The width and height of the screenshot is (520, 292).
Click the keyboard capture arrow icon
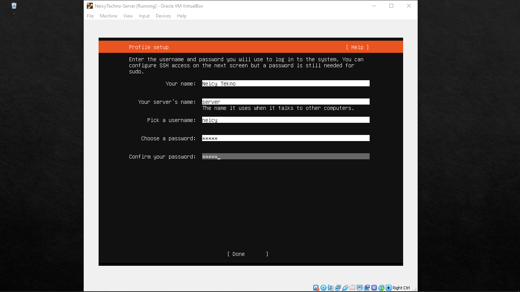[388, 288]
